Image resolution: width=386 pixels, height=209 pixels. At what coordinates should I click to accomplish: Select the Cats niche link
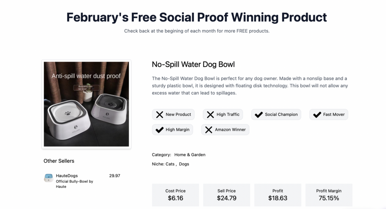point(170,164)
